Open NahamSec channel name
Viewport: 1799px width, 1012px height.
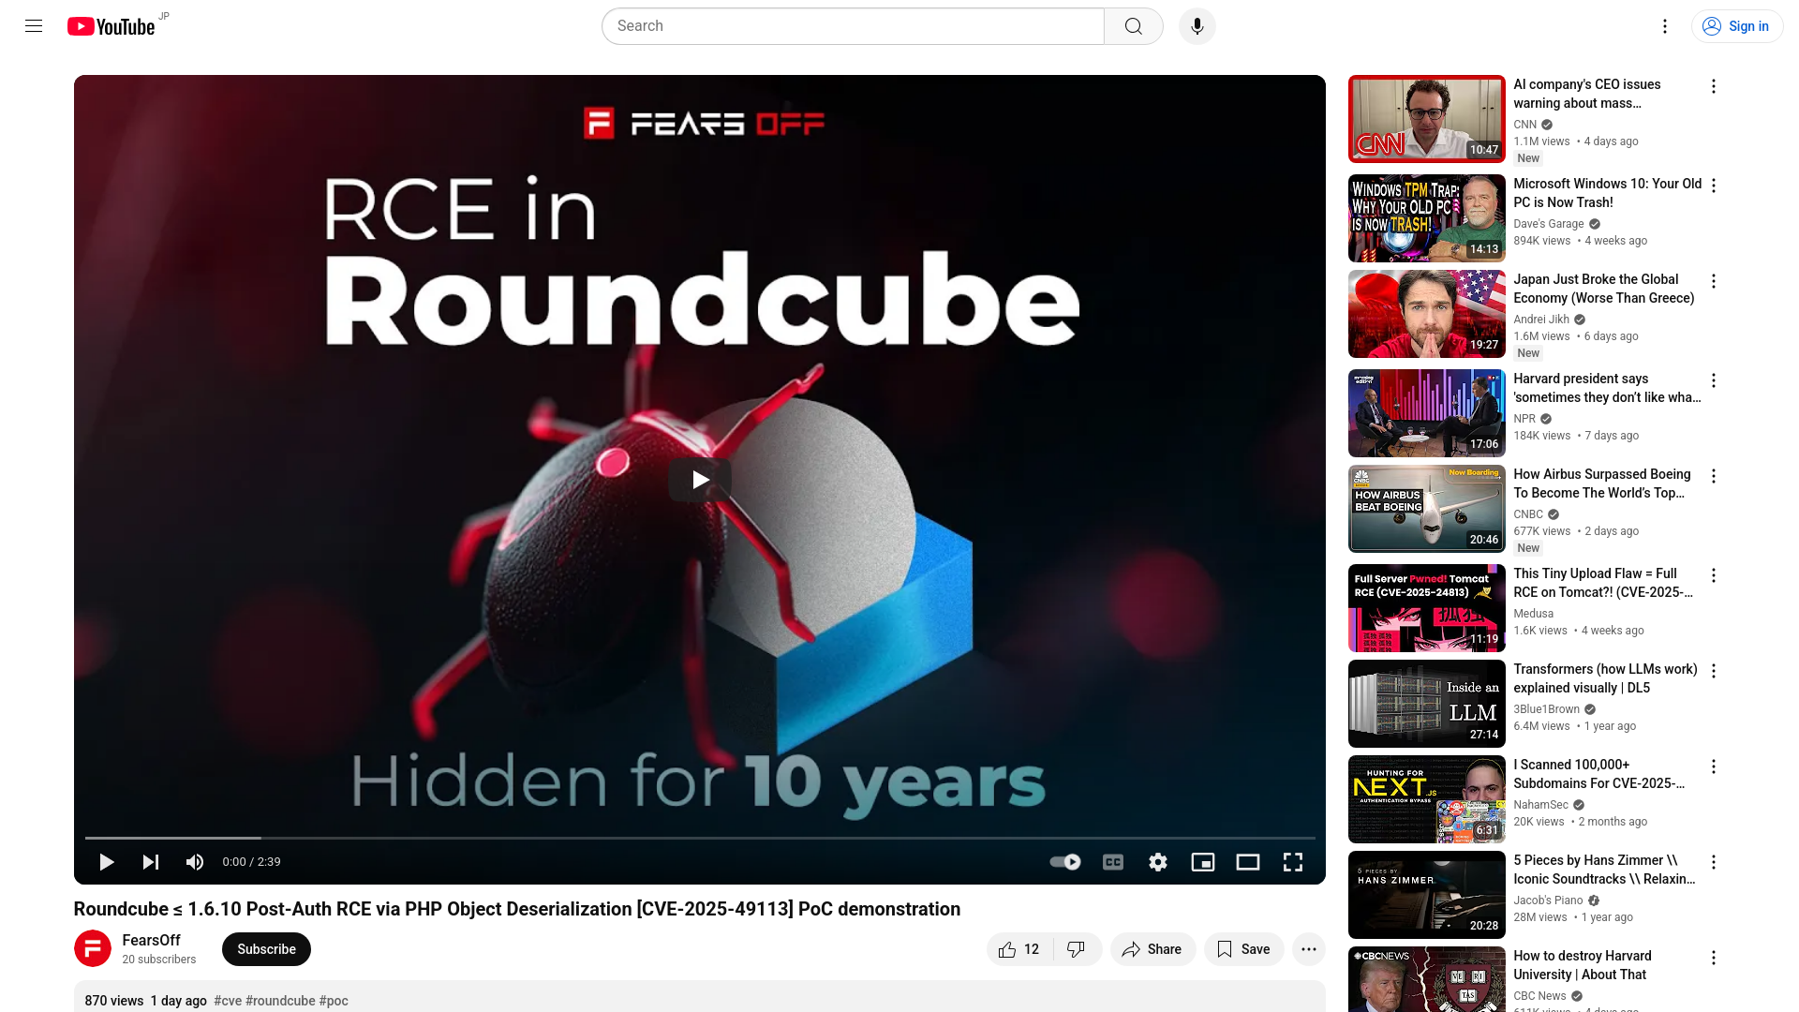pos(1540,805)
